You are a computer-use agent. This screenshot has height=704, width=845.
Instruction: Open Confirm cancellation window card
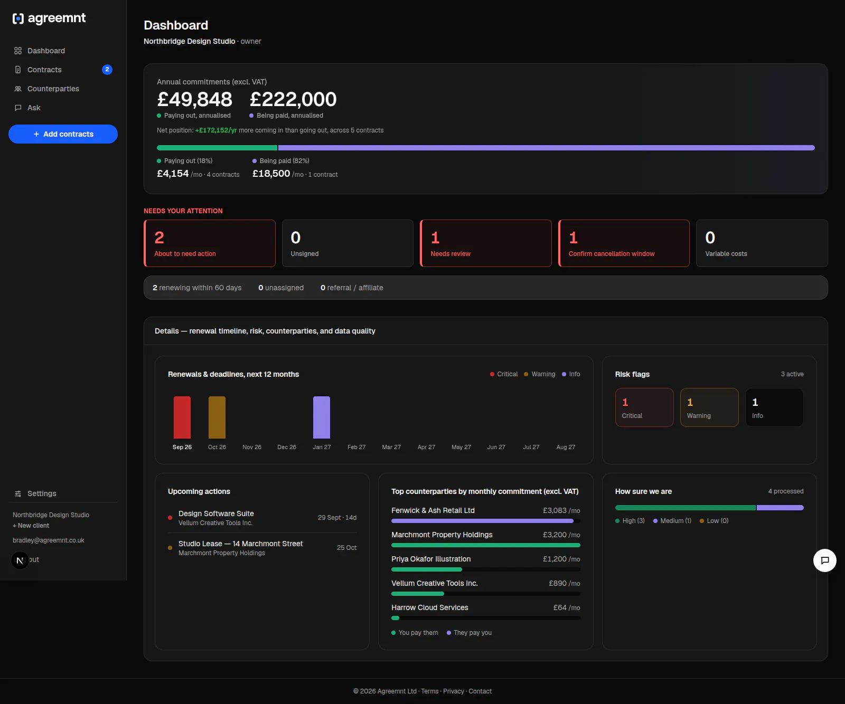[624, 243]
